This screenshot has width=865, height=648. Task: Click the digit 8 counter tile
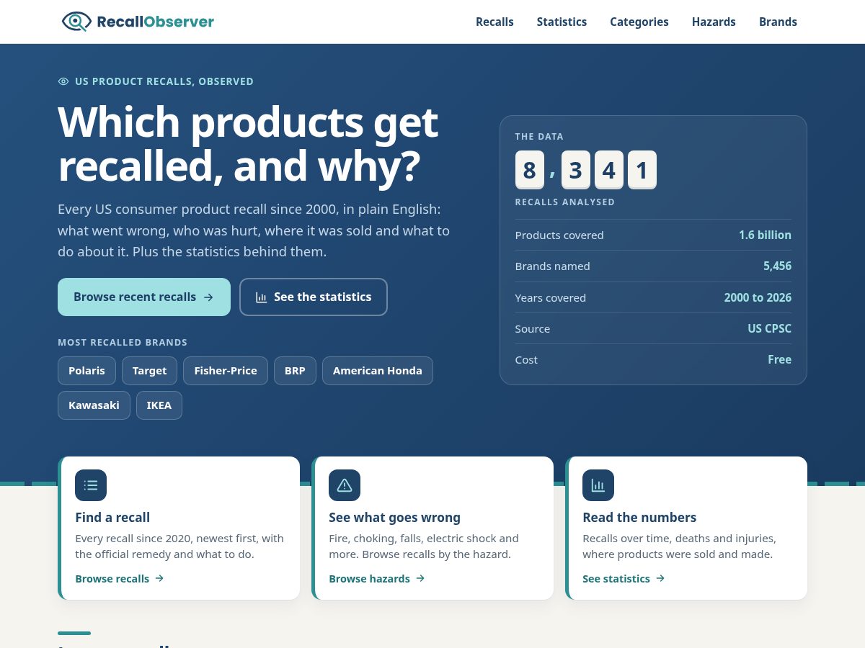(x=530, y=170)
